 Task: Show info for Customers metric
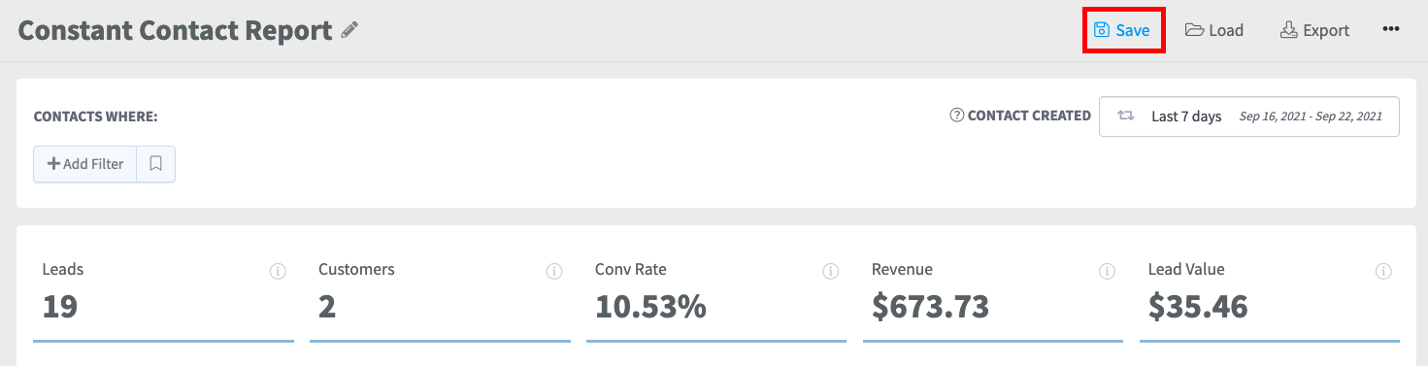(x=554, y=272)
